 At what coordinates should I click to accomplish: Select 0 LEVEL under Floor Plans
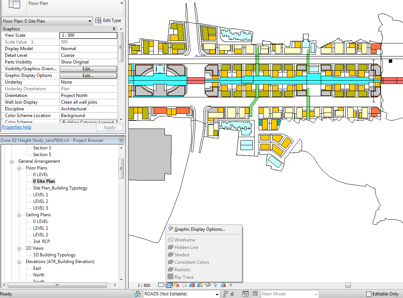[41, 175]
